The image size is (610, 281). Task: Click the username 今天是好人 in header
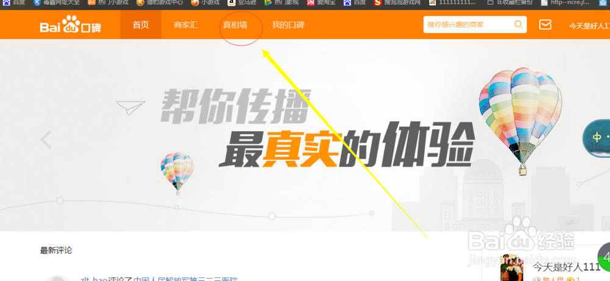[x=589, y=26]
